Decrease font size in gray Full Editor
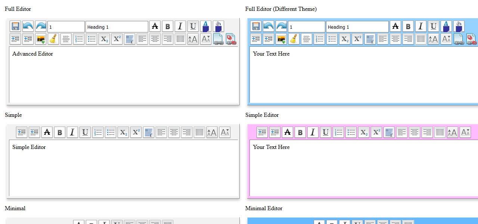This screenshot has height=224, width=478. click(206, 39)
